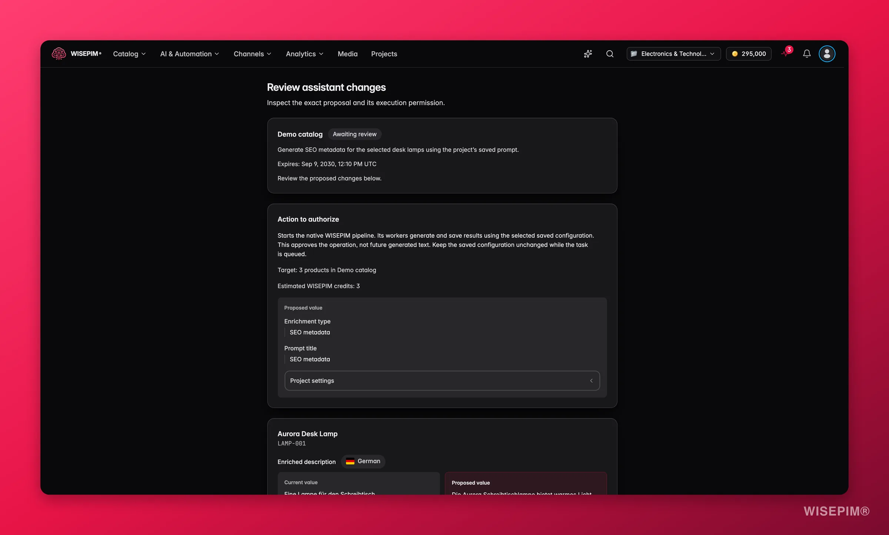The image size is (889, 535).
Task: Click the 295,000 credits balance
Action: 749,54
